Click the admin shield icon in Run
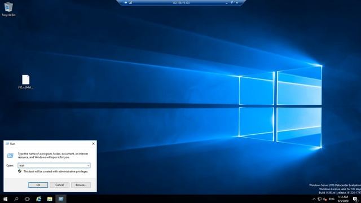This screenshot has width=361, height=203. (20, 171)
